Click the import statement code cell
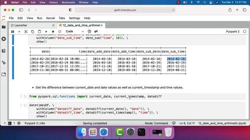This screenshot has height=140, width=250. (137, 96)
